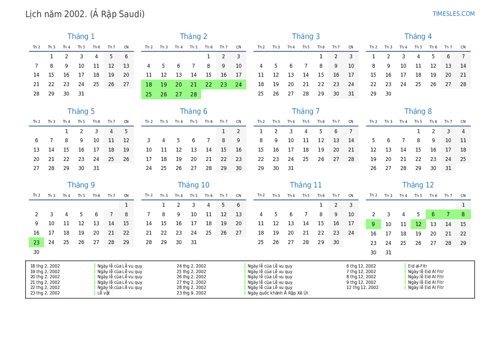Click the Tháng 9 month title
The width and height of the screenshot is (500, 354).
pyautogui.click(x=81, y=185)
